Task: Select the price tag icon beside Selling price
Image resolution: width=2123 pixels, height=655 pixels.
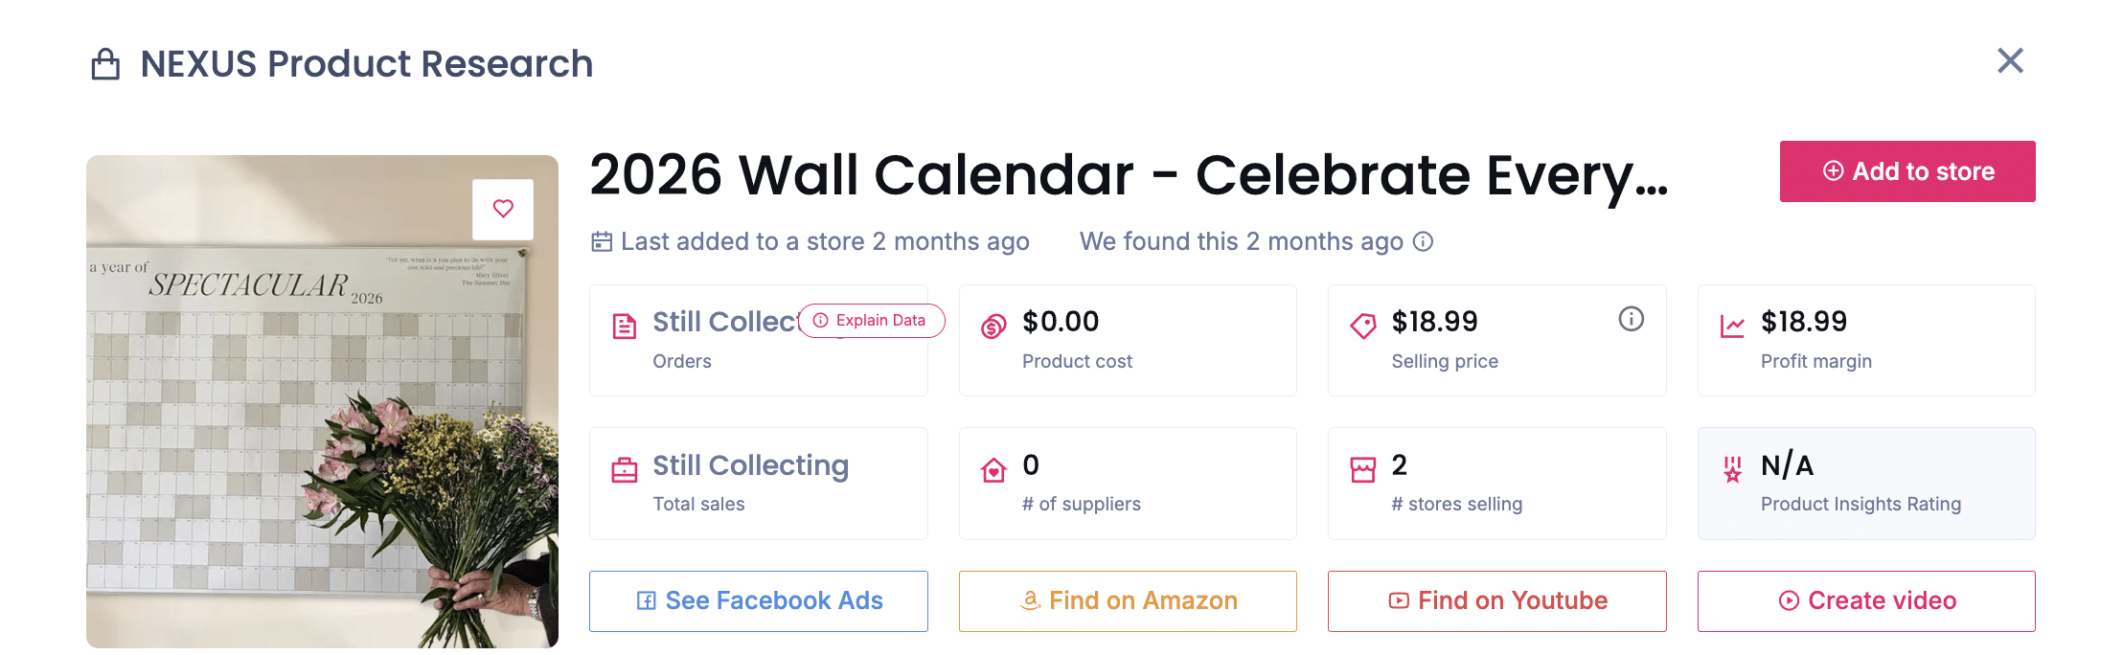Action: pos(1363,325)
